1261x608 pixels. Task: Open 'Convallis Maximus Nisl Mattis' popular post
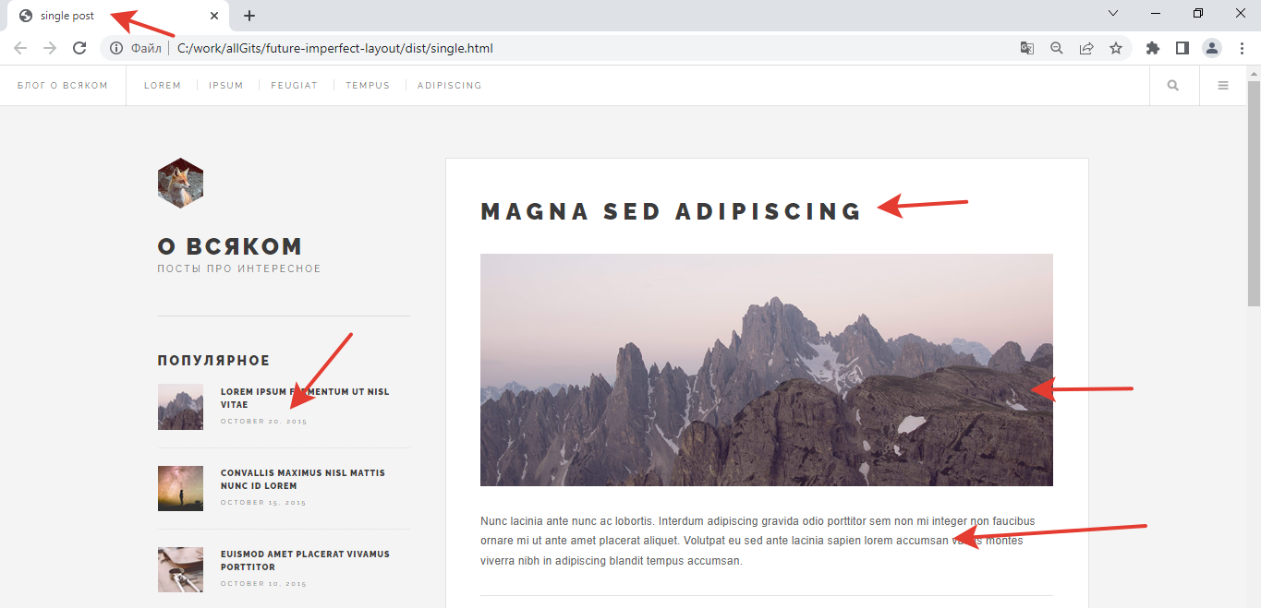pyautogui.click(x=302, y=479)
